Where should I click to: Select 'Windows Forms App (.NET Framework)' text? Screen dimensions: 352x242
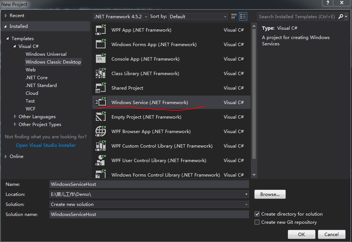coord(154,45)
